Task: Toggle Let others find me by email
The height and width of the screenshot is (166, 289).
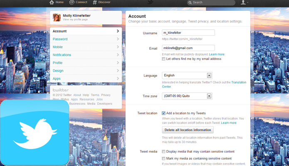Action: coord(163,59)
